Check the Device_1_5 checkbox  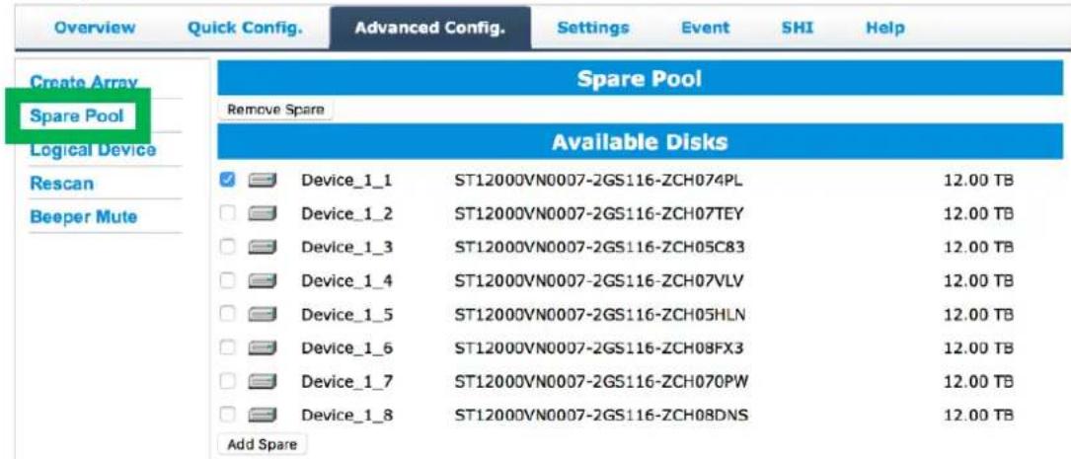[x=227, y=314]
